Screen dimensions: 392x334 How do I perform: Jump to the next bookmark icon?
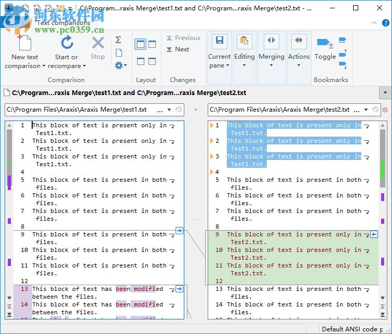click(x=343, y=64)
